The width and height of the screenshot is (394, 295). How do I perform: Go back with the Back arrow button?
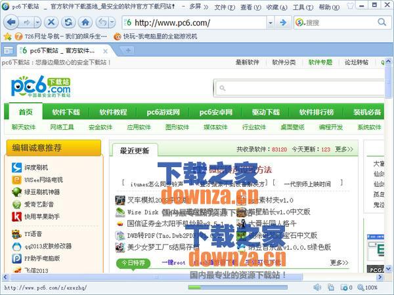point(11,22)
